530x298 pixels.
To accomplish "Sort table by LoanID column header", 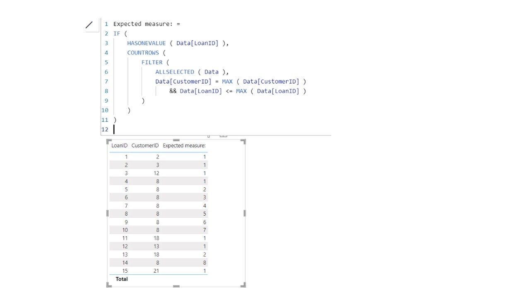I will coord(119,146).
